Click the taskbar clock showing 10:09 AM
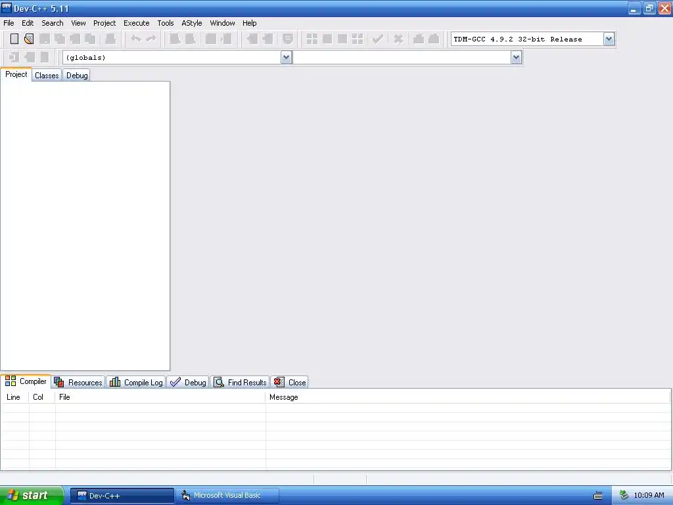 pos(649,496)
